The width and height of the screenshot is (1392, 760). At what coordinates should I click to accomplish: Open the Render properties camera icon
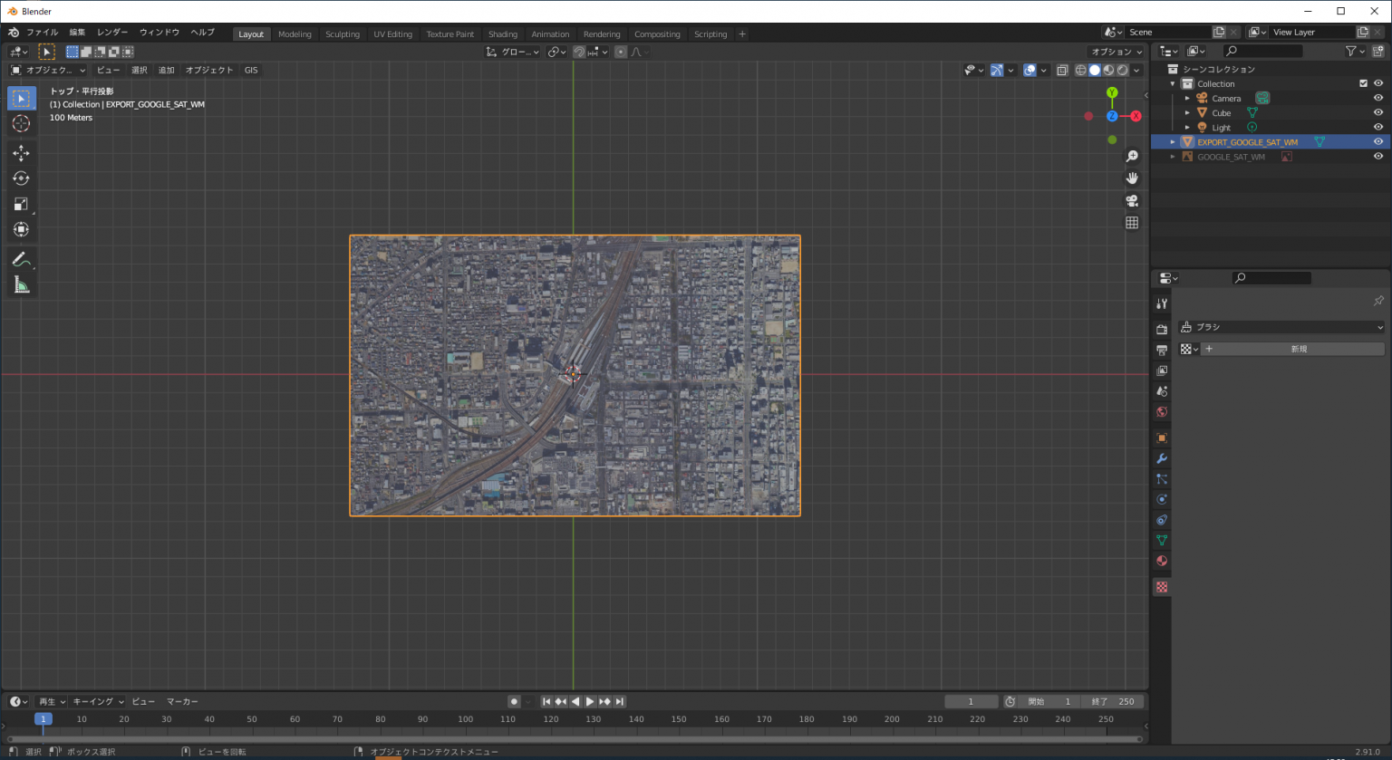point(1161,328)
